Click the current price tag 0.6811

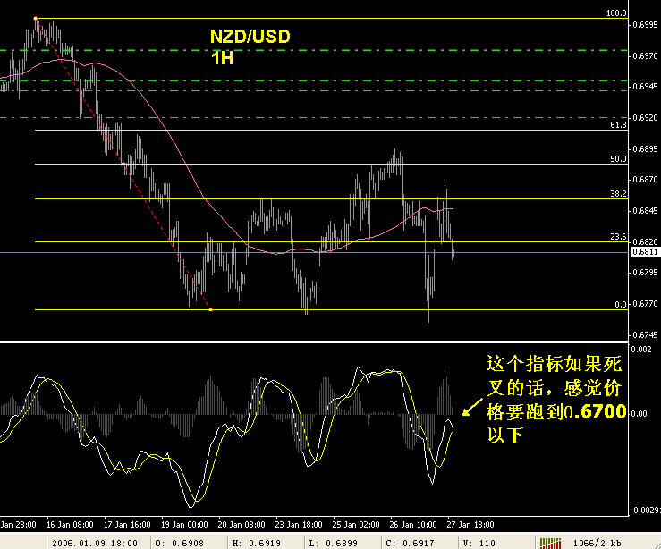pos(646,252)
